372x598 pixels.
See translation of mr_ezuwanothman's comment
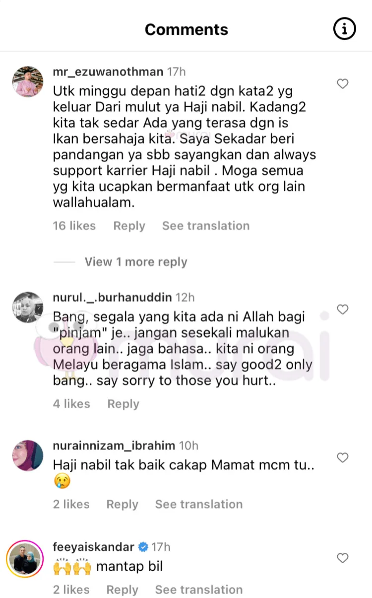tap(206, 226)
